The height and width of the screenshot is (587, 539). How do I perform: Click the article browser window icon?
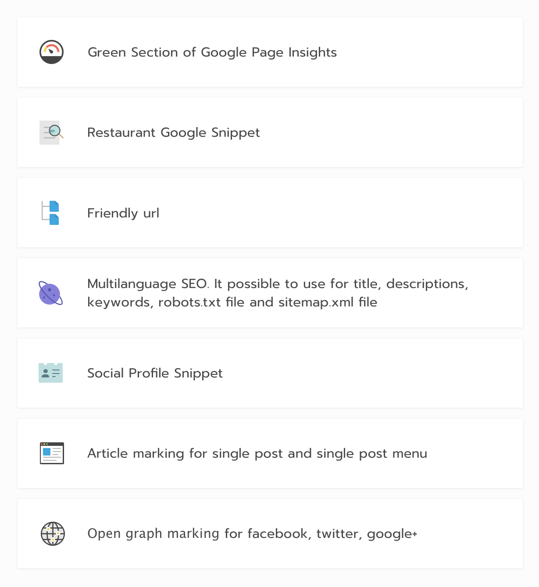click(52, 453)
